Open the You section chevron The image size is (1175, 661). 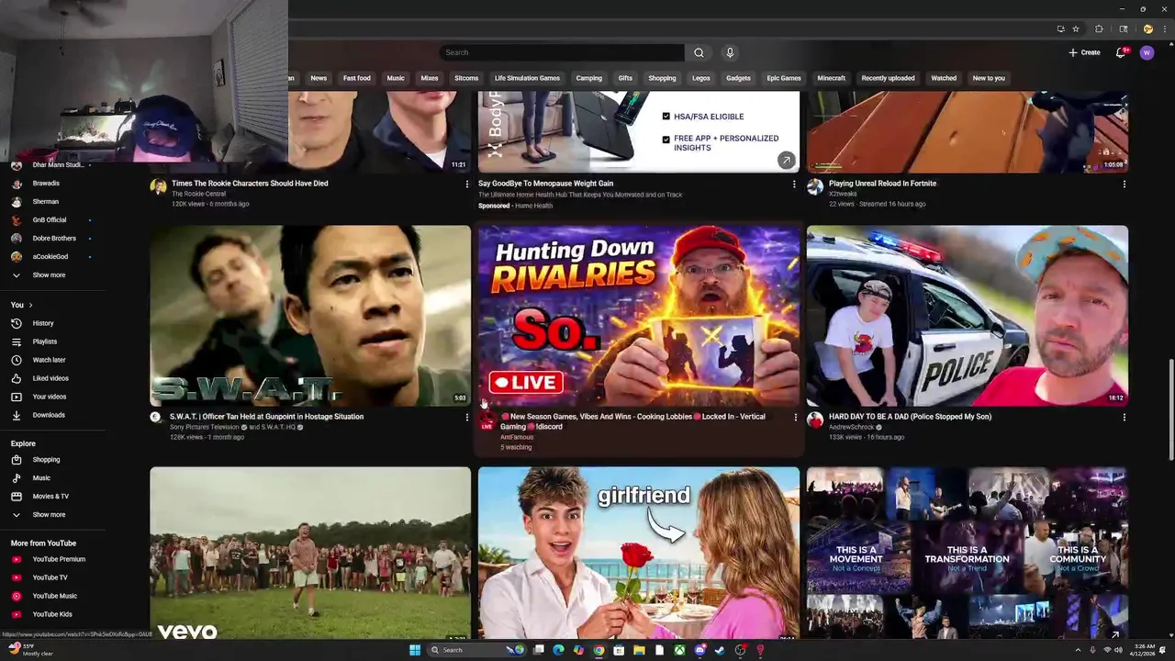[x=30, y=305]
